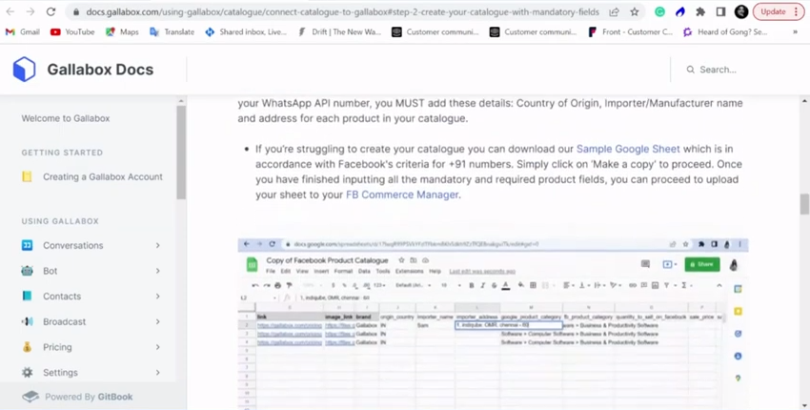Screen dimensions: 810x410
Task: Open the Drift bookmark
Action: 339,31
